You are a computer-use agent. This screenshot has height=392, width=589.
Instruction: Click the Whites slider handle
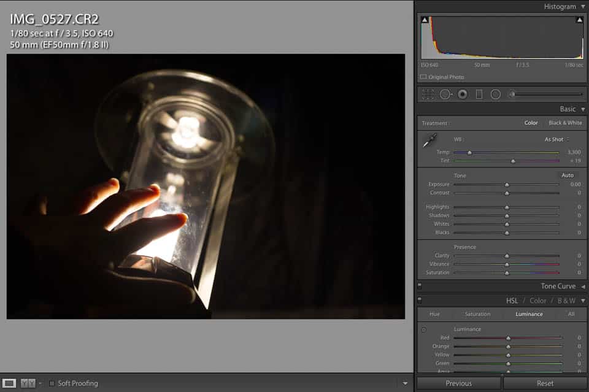pos(507,224)
